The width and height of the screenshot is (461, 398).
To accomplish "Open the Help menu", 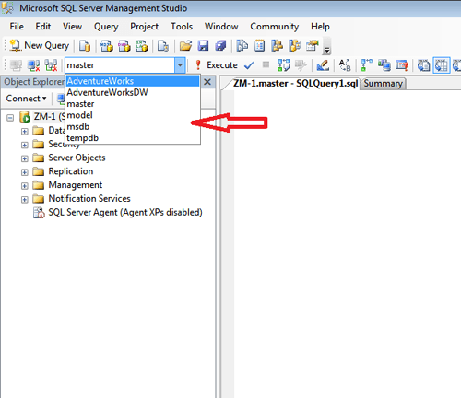I will [320, 27].
